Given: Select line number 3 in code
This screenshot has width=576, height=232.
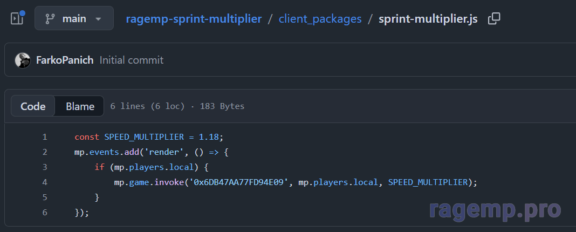Looking at the screenshot, I should (45, 167).
